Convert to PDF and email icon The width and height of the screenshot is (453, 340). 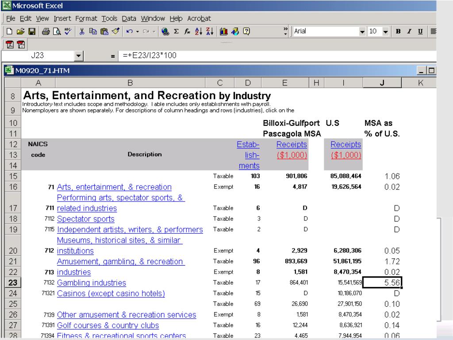click(21, 45)
